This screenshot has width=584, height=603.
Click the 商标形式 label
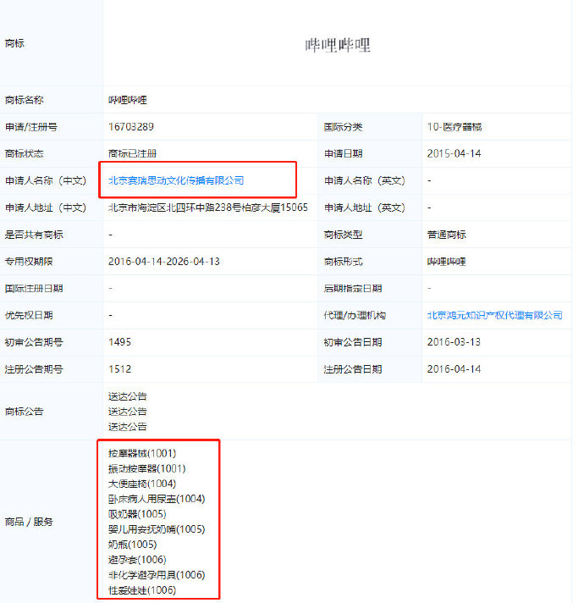click(x=343, y=262)
